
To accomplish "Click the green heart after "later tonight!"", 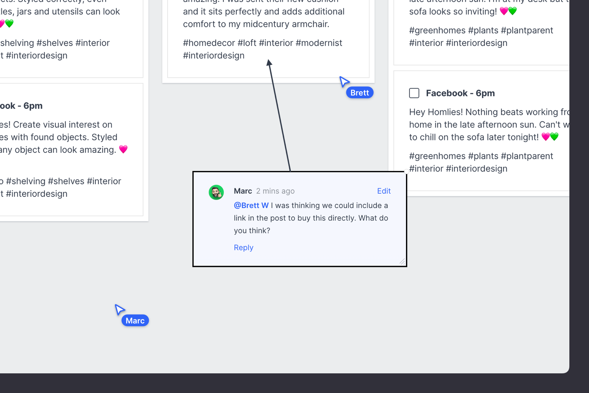I will point(554,137).
